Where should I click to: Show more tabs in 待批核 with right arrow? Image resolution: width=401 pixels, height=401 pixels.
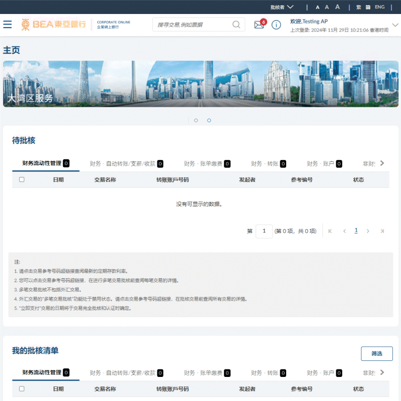382,163
